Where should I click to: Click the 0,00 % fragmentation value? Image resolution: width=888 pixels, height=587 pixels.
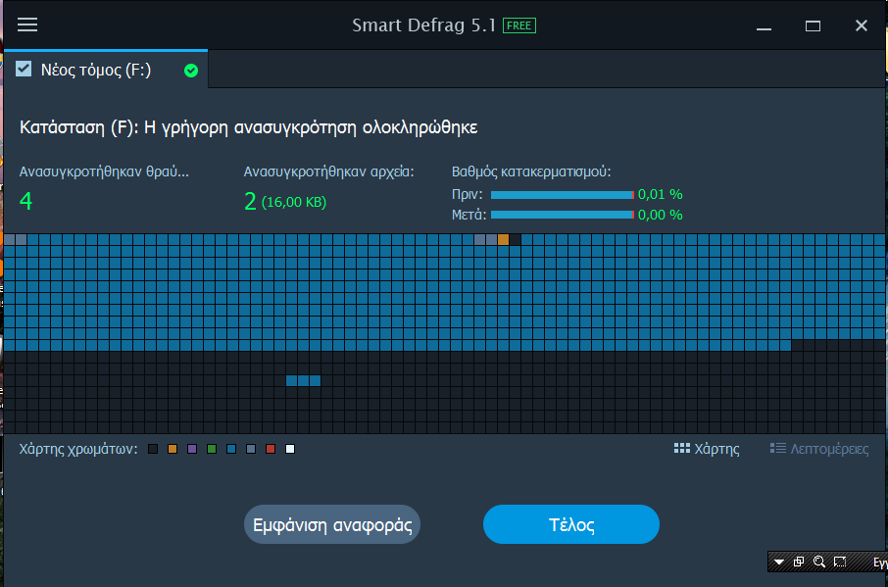pos(660,215)
